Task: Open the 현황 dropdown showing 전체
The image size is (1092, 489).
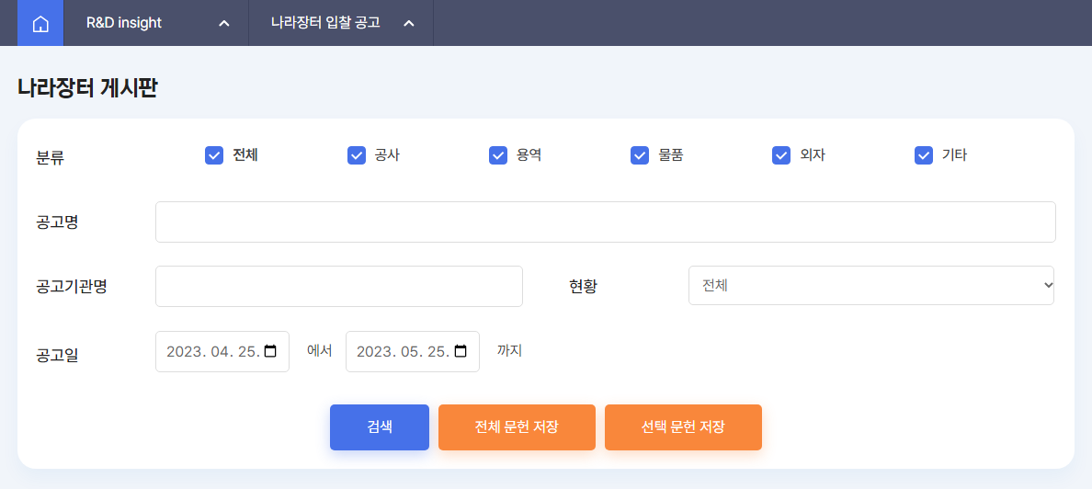Action: coord(871,286)
